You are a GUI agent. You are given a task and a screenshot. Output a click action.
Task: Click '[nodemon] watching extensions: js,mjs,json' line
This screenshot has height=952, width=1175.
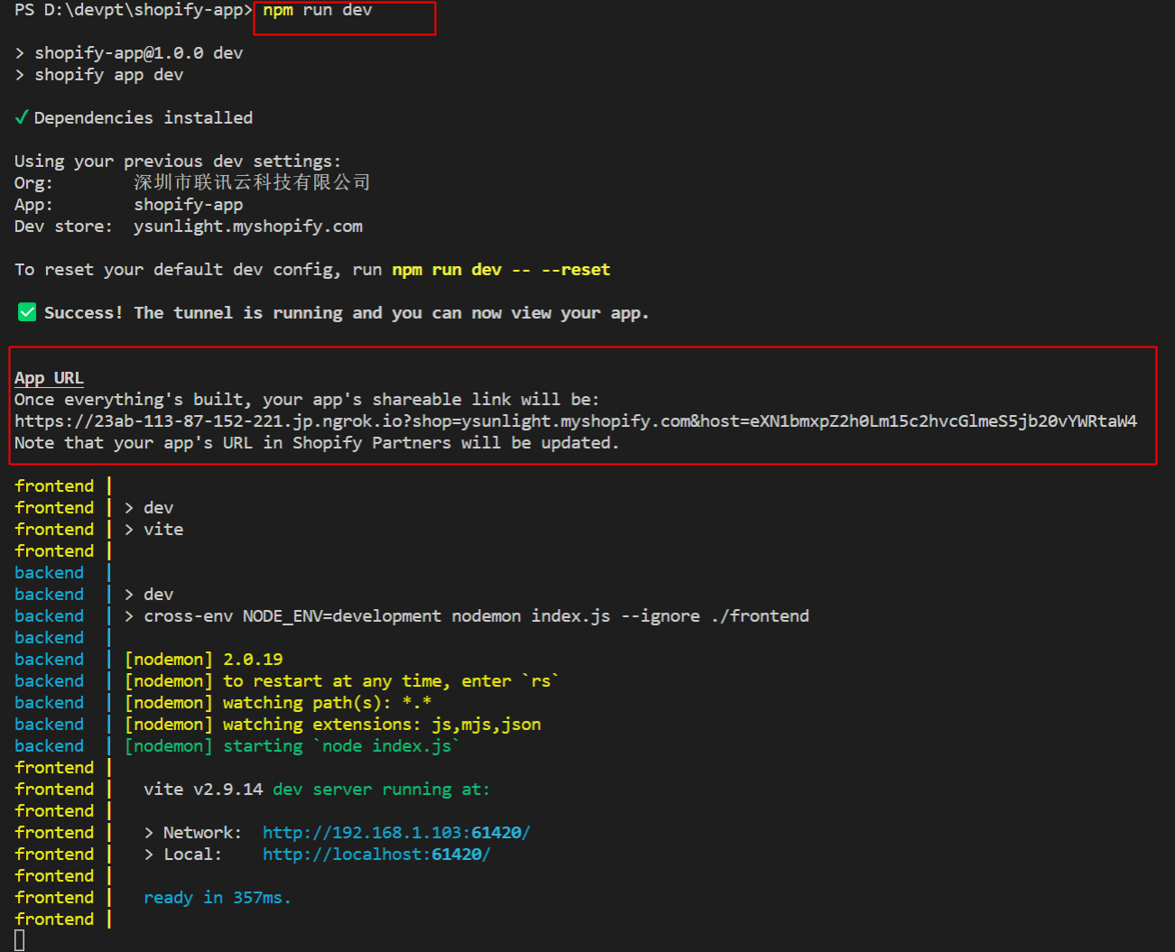[x=333, y=725]
